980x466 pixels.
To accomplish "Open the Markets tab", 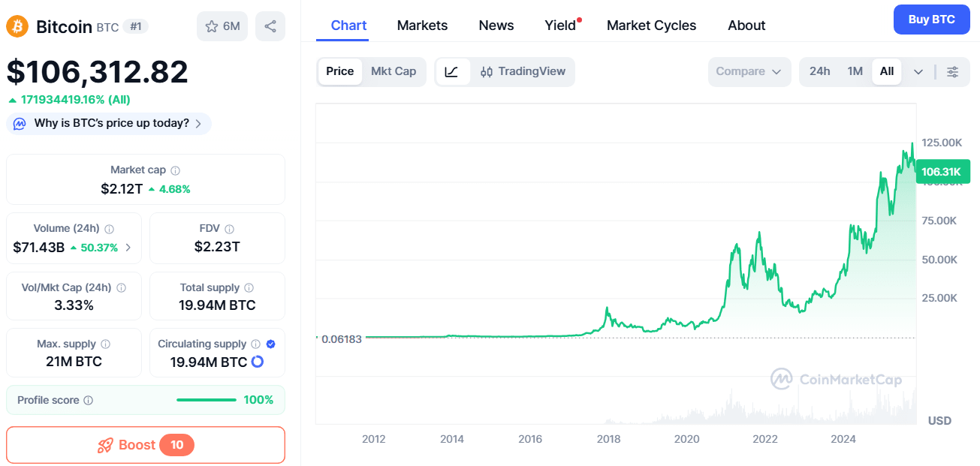I will 422,26.
